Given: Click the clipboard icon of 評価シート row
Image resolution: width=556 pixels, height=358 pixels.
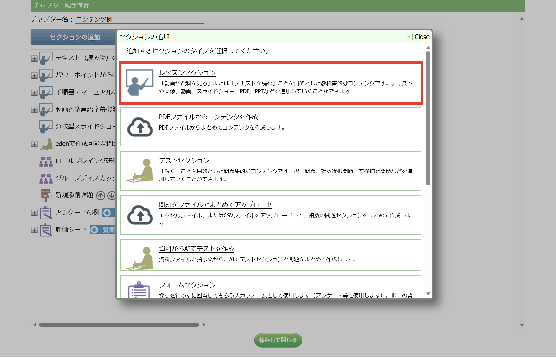Looking at the screenshot, I should (x=46, y=230).
